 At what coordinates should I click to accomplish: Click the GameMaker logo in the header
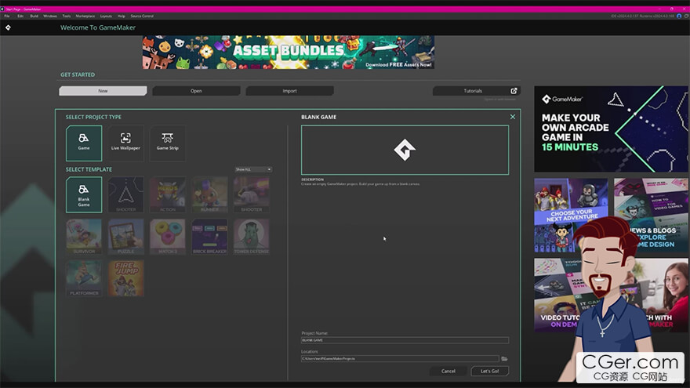click(x=8, y=27)
